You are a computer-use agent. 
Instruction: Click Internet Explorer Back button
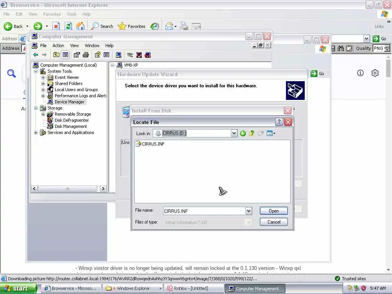click(13, 26)
